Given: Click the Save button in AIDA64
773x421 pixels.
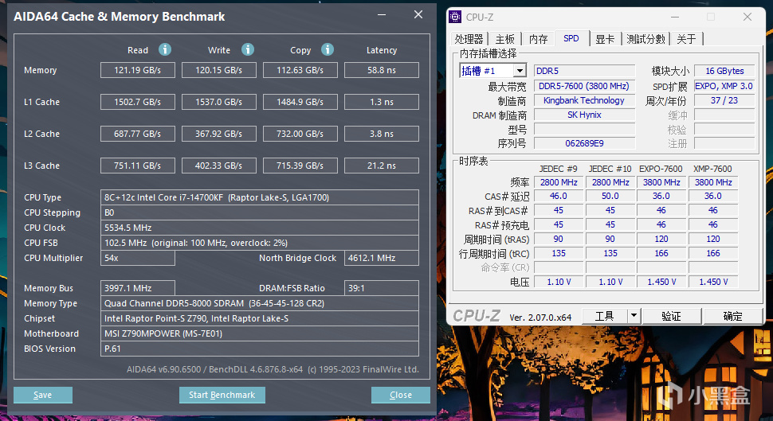Looking at the screenshot, I should coord(43,395).
